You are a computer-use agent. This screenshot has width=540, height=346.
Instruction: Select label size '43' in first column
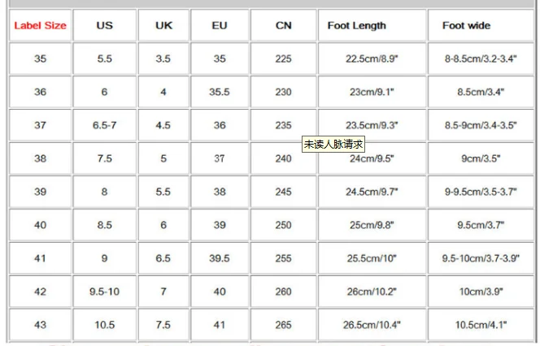click(x=40, y=325)
